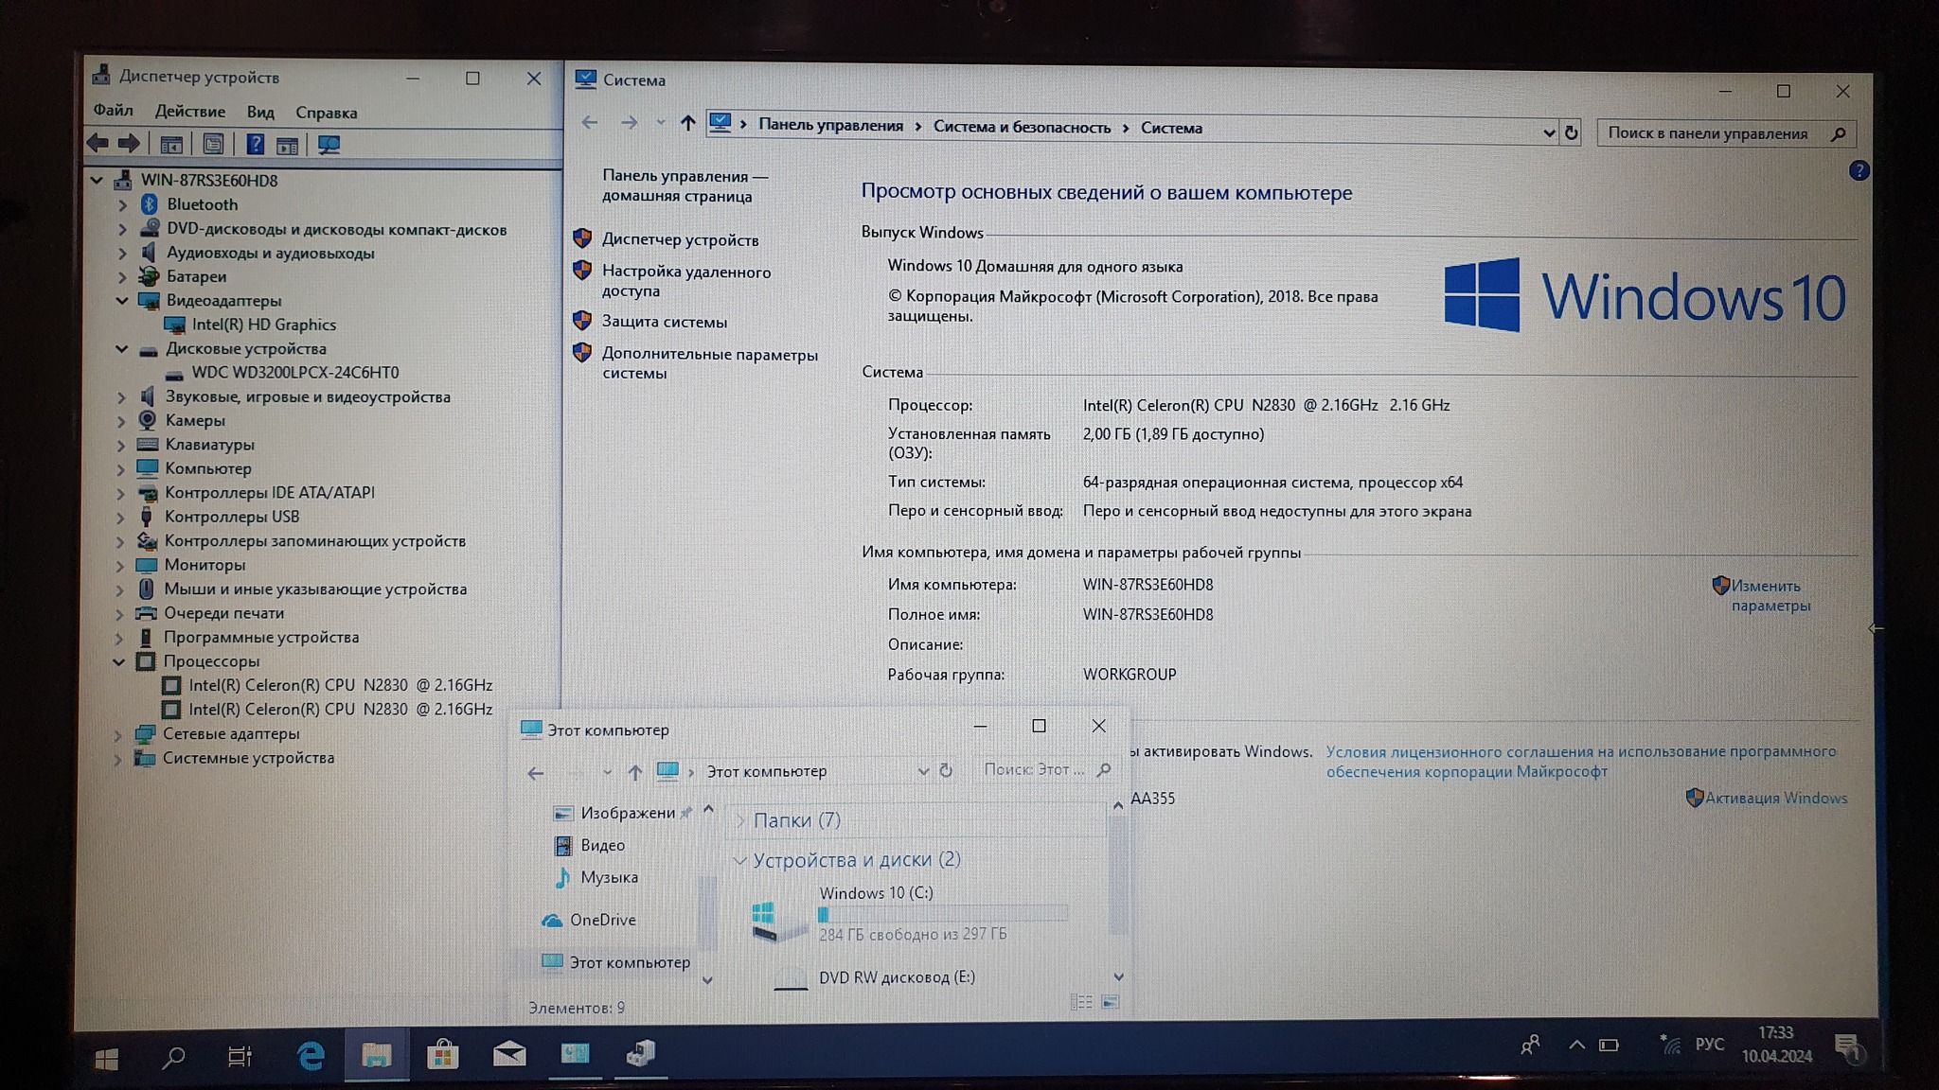The image size is (1939, 1090).
Task: Collapse the Процессоры tree node
Action: click(x=119, y=661)
